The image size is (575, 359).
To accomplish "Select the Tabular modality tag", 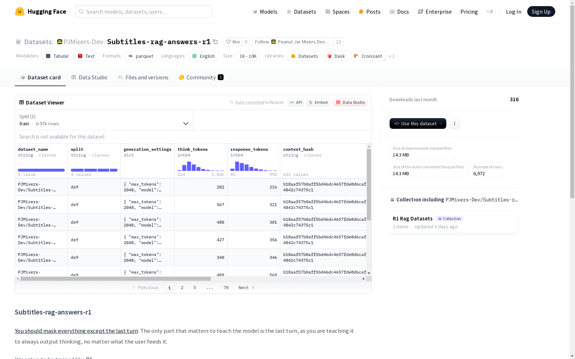I will pos(57,56).
